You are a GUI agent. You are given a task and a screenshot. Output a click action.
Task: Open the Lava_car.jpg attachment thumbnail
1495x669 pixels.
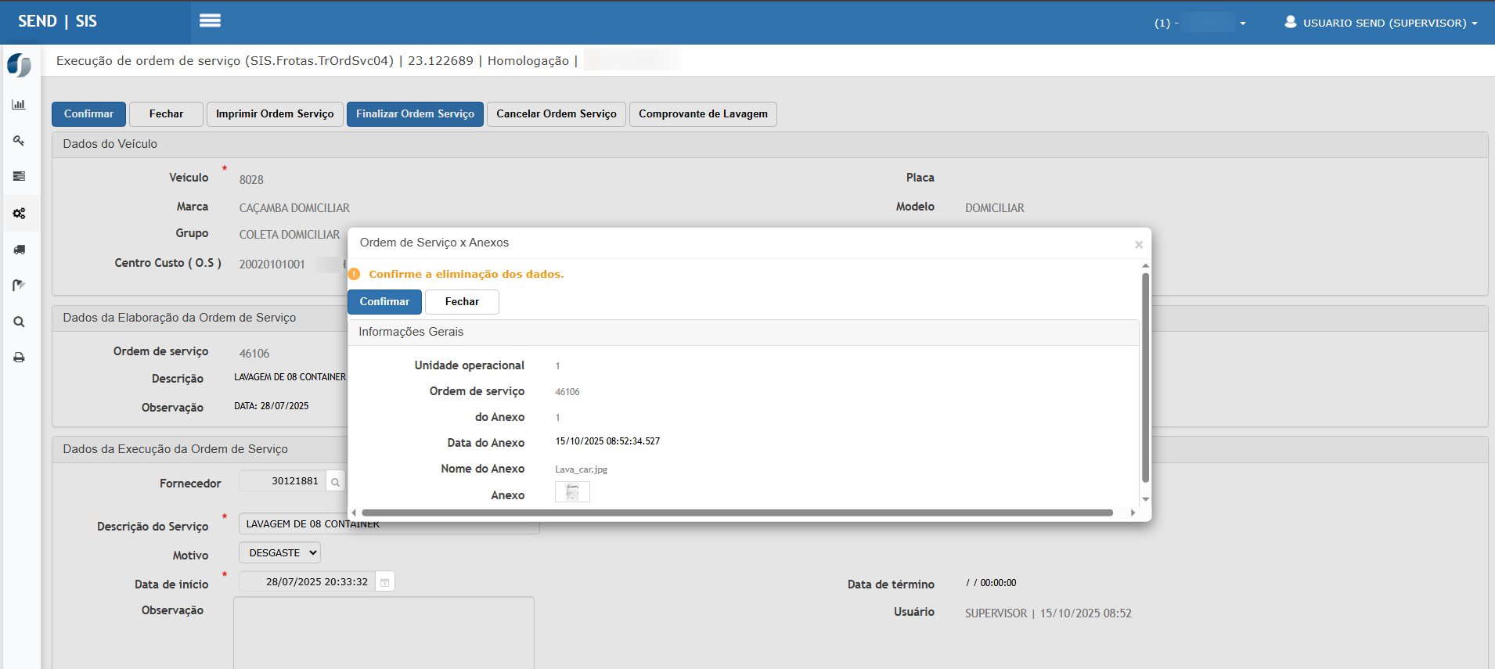pyautogui.click(x=572, y=492)
